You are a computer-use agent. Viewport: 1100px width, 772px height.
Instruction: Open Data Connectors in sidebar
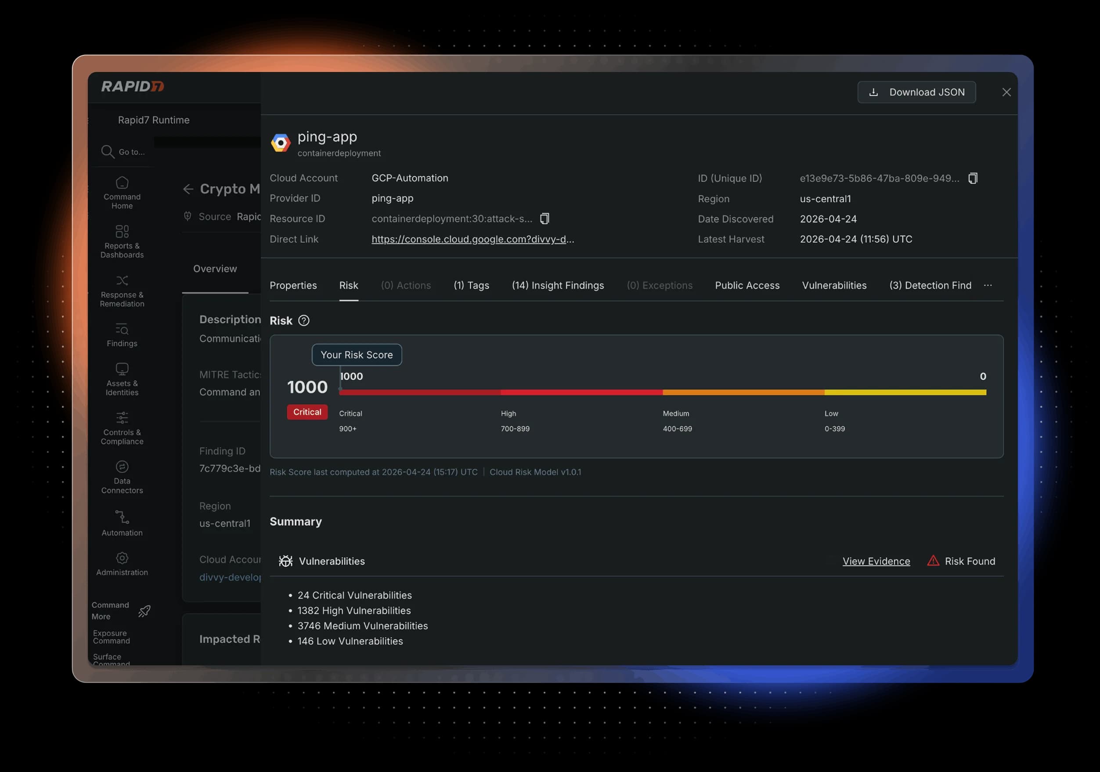[122, 478]
